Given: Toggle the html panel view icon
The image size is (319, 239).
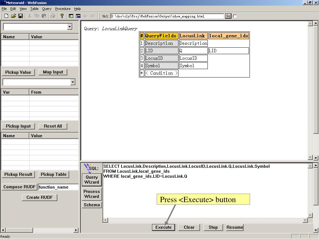Looking at the screenshot, I should pyautogui.click(x=78, y=16).
